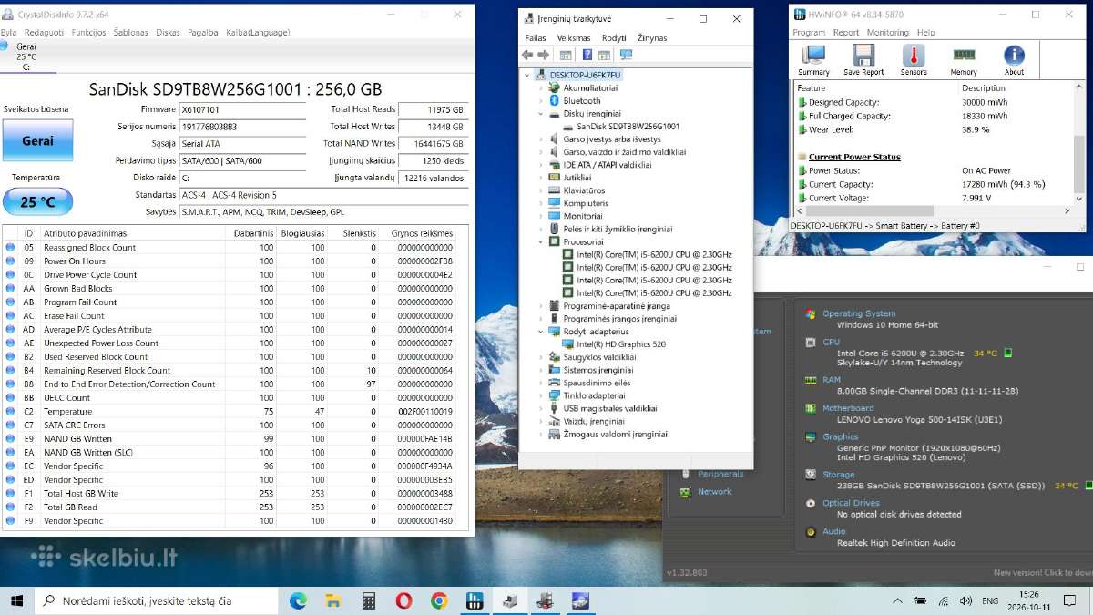This screenshot has width=1093, height=615.
Task: Expand the Klaviatūros device category
Action: click(x=541, y=190)
